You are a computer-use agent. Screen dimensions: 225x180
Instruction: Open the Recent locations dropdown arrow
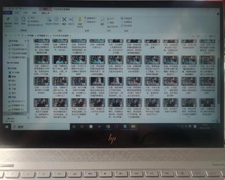click(15, 35)
